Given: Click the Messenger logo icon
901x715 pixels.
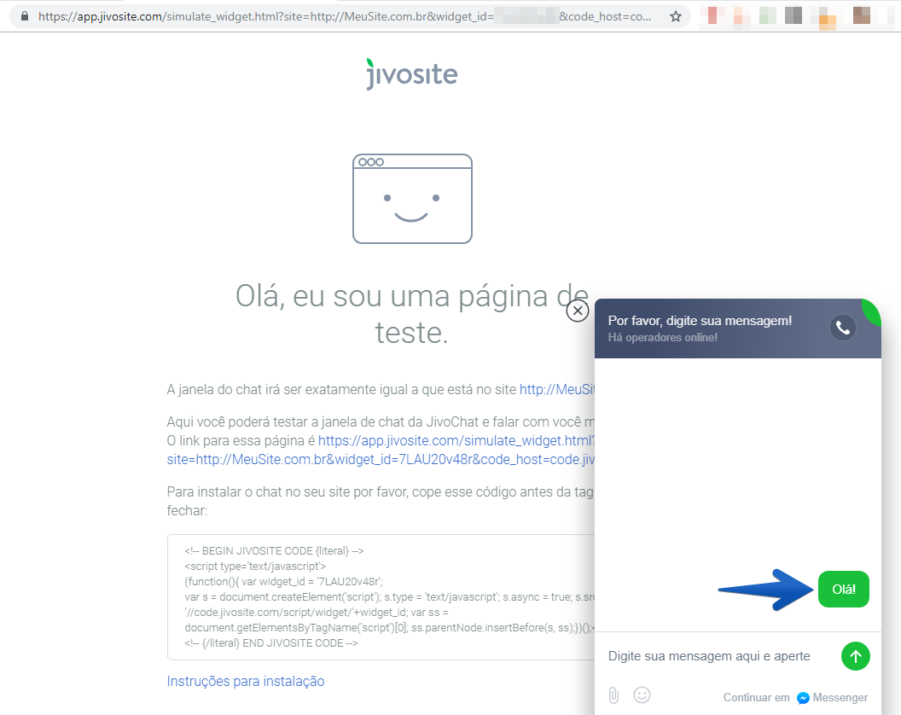Looking at the screenshot, I should tap(804, 698).
